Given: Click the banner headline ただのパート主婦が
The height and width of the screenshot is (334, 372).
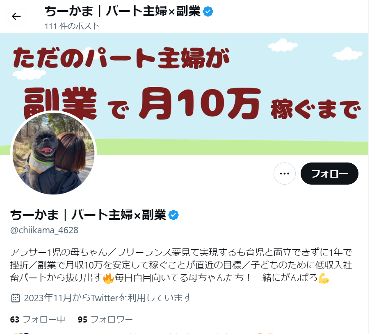Looking at the screenshot, I should pos(121,58).
